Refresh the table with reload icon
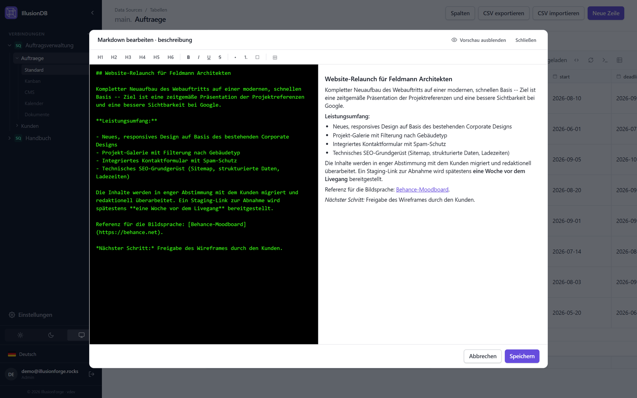Viewport: 637px width, 398px height. click(x=591, y=60)
